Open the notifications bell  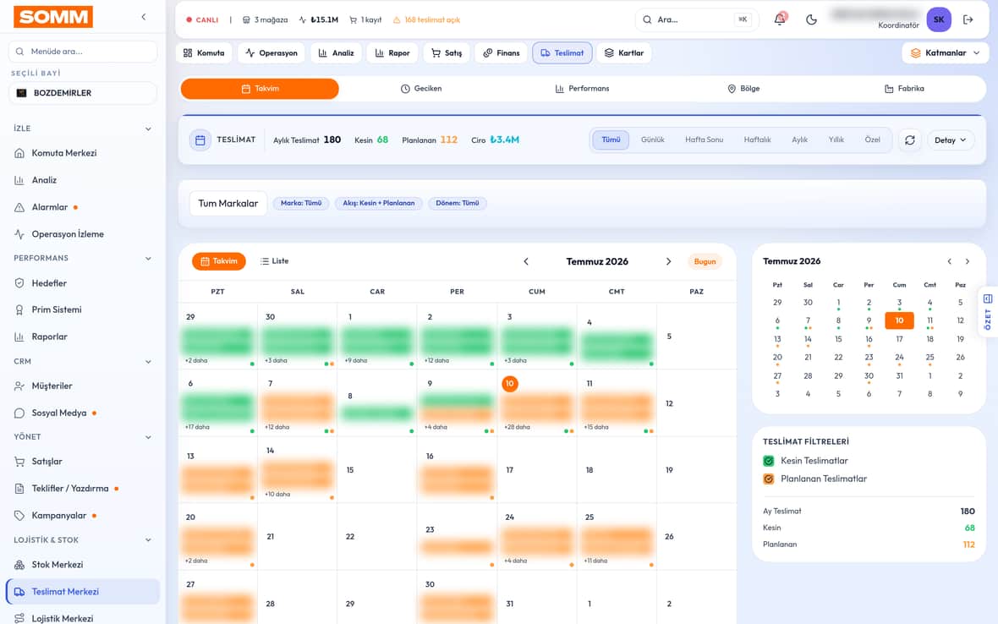780,19
